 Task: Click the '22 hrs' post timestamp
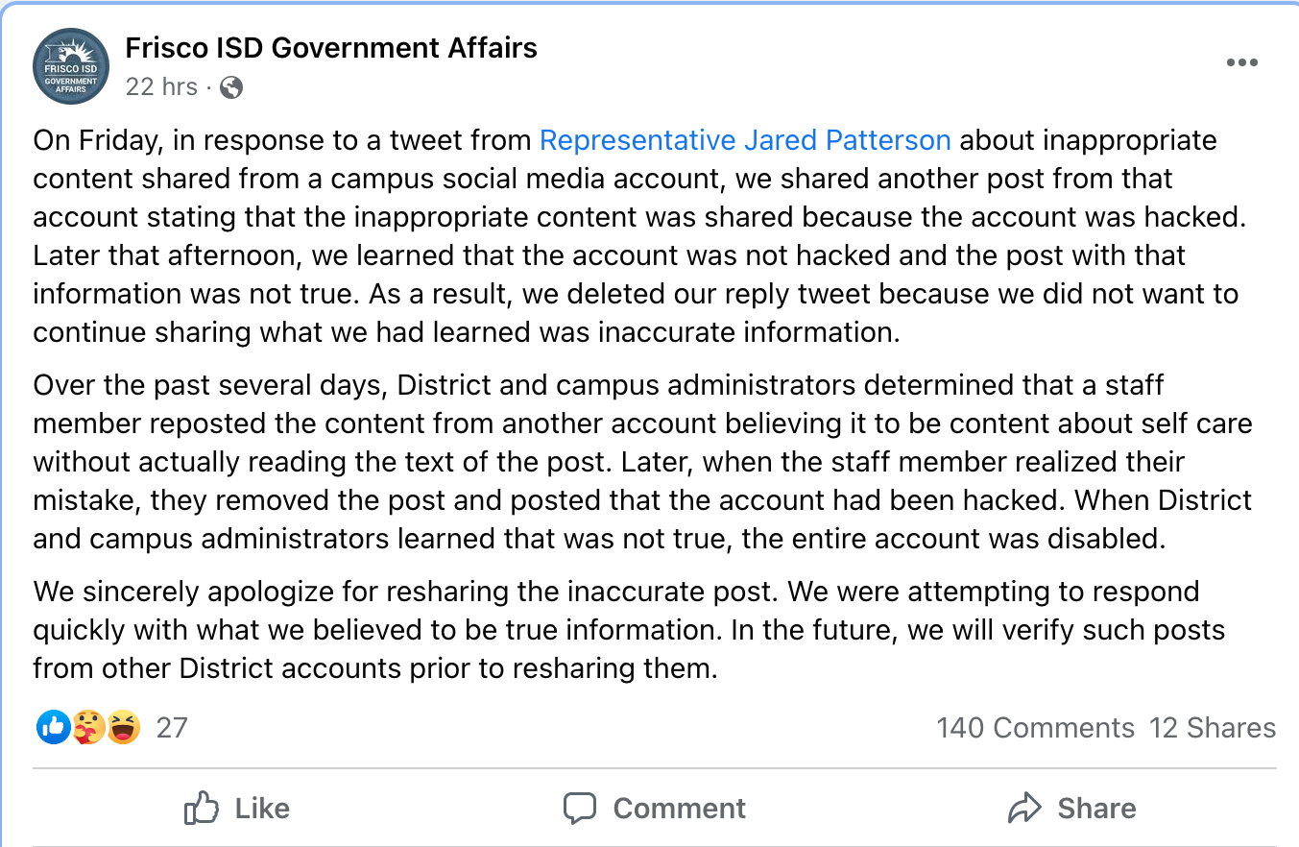pos(161,87)
